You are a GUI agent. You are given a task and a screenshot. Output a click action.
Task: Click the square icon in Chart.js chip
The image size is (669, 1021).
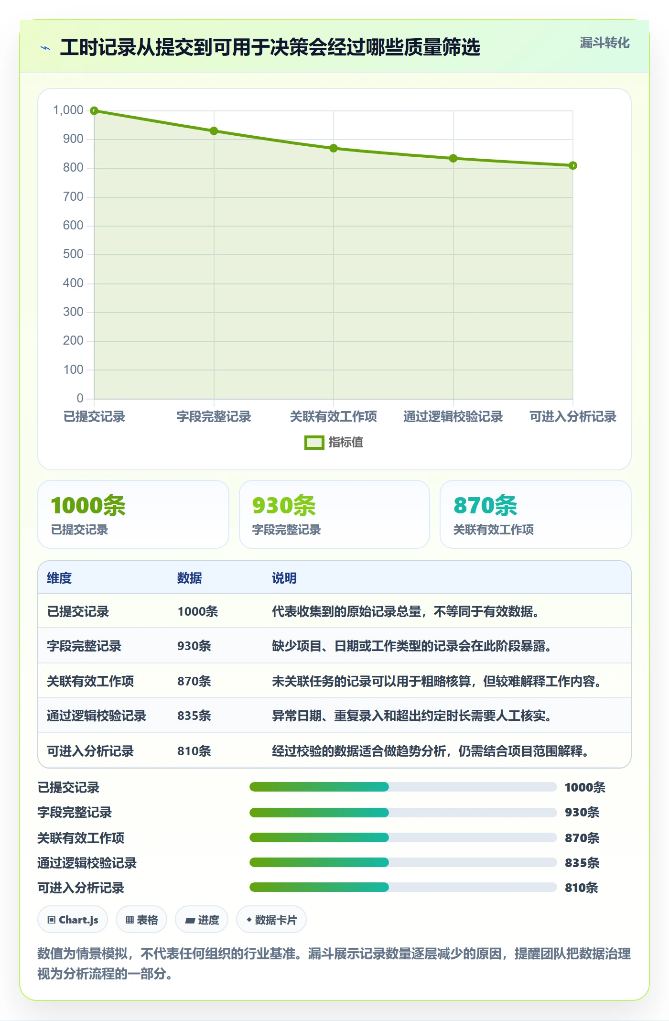coord(52,920)
